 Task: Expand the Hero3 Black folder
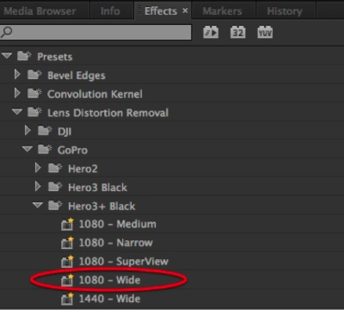(x=38, y=186)
